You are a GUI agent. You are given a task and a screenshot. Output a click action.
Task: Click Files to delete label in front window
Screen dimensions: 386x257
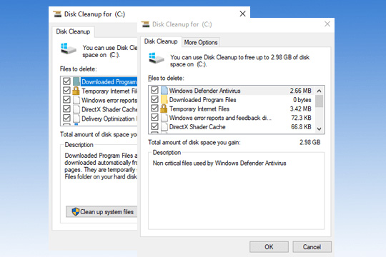166,79
